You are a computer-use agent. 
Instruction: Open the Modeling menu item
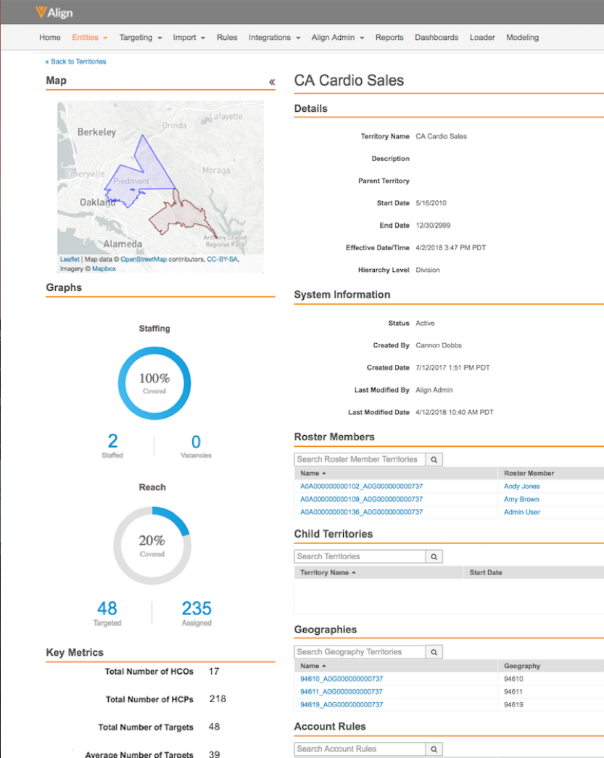(522, 37)
